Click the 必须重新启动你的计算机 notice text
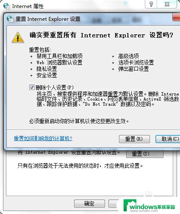The height and width of the screenshot is (214, 180). (79, 121)
